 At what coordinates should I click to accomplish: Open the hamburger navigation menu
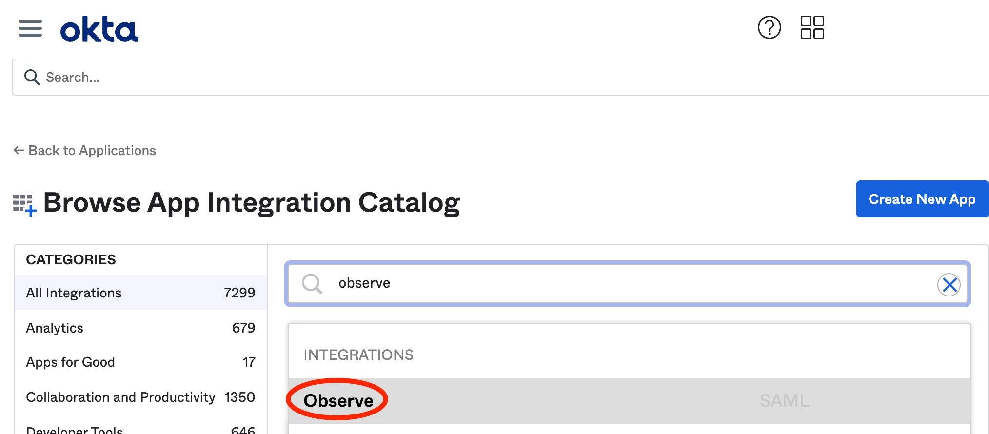(30, 28)
